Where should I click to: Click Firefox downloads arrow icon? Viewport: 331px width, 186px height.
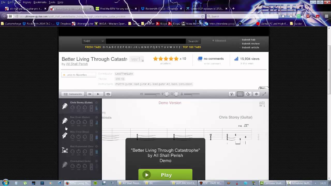[x=283, y=16]
